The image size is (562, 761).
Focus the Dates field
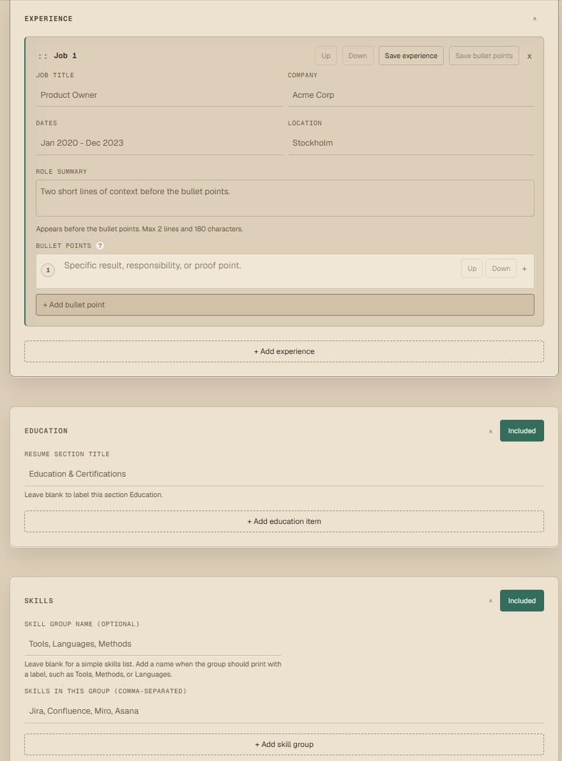click(x=159, y=143)
